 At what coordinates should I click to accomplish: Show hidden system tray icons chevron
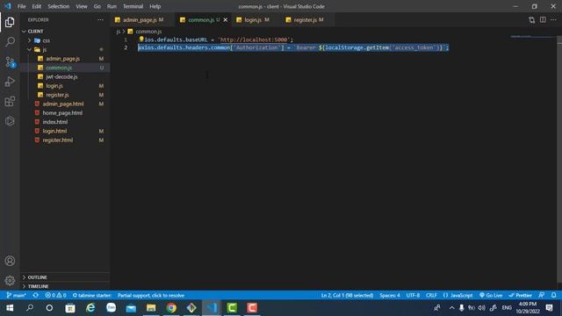coord(451,308)
